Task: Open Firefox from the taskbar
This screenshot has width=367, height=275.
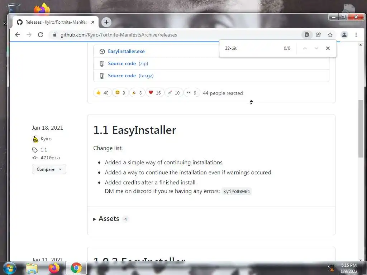Action: (54, 268)
